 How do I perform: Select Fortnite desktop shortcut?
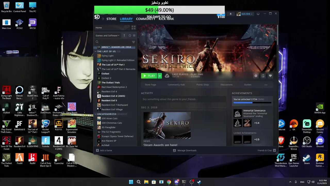pyautogui.click(x=46, y=143)
